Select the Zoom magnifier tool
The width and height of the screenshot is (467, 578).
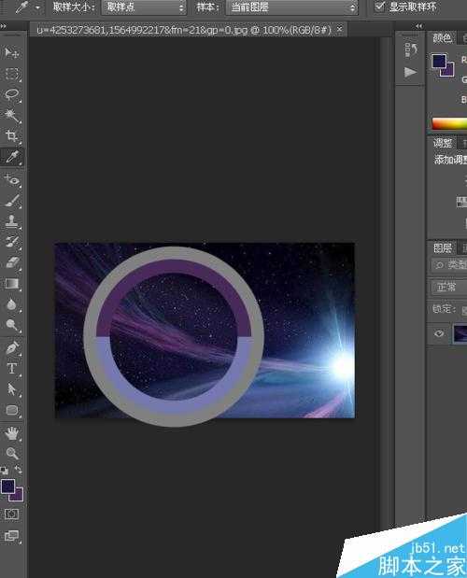point(11,453)
